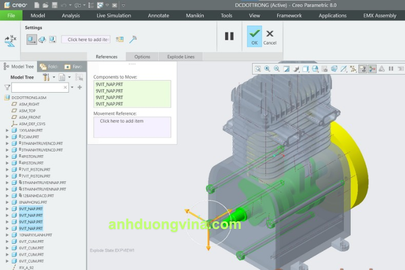Toggle the annotation display button in graphics toolbar
Image resolution: width=405 pixels, height=270 pixels.
point(363,68)
